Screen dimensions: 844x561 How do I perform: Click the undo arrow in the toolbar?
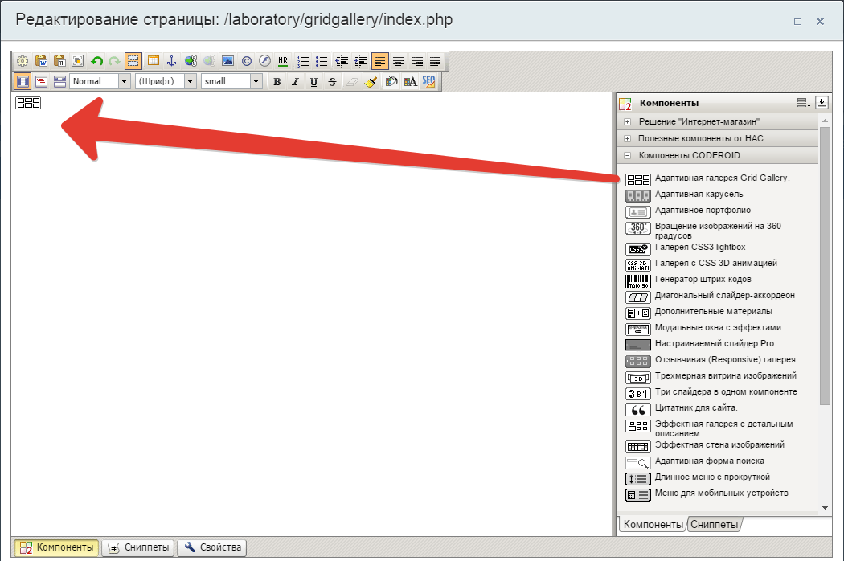point(96,61)
